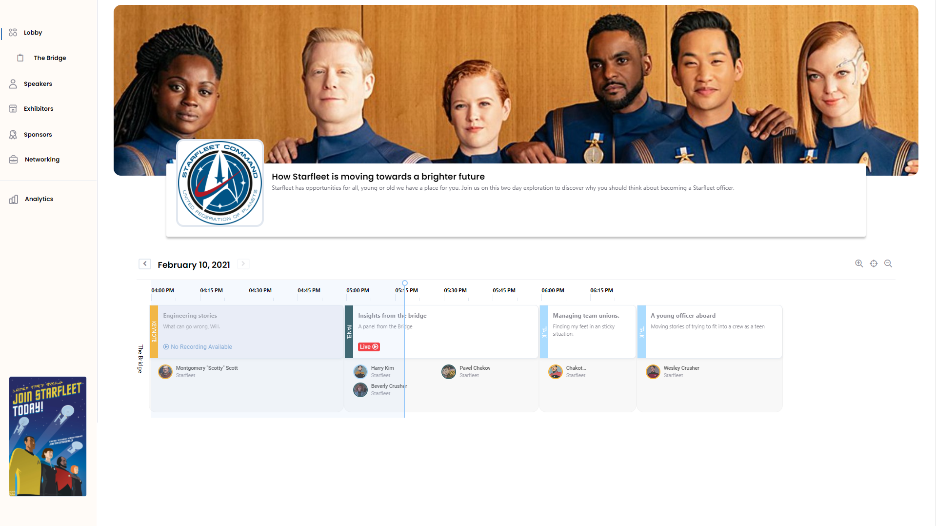This screenshot has height=526, width=936.
Task: Click the Sponsors badge icon
Action: [x=13, y=135]
